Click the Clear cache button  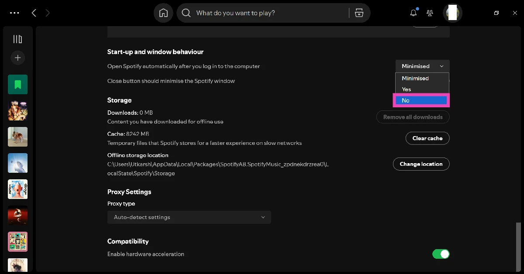click(x=427, y=138)
